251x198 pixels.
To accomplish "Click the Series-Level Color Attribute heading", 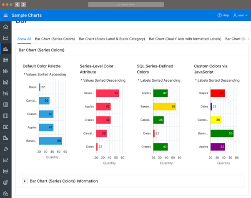I will (97, 69).
